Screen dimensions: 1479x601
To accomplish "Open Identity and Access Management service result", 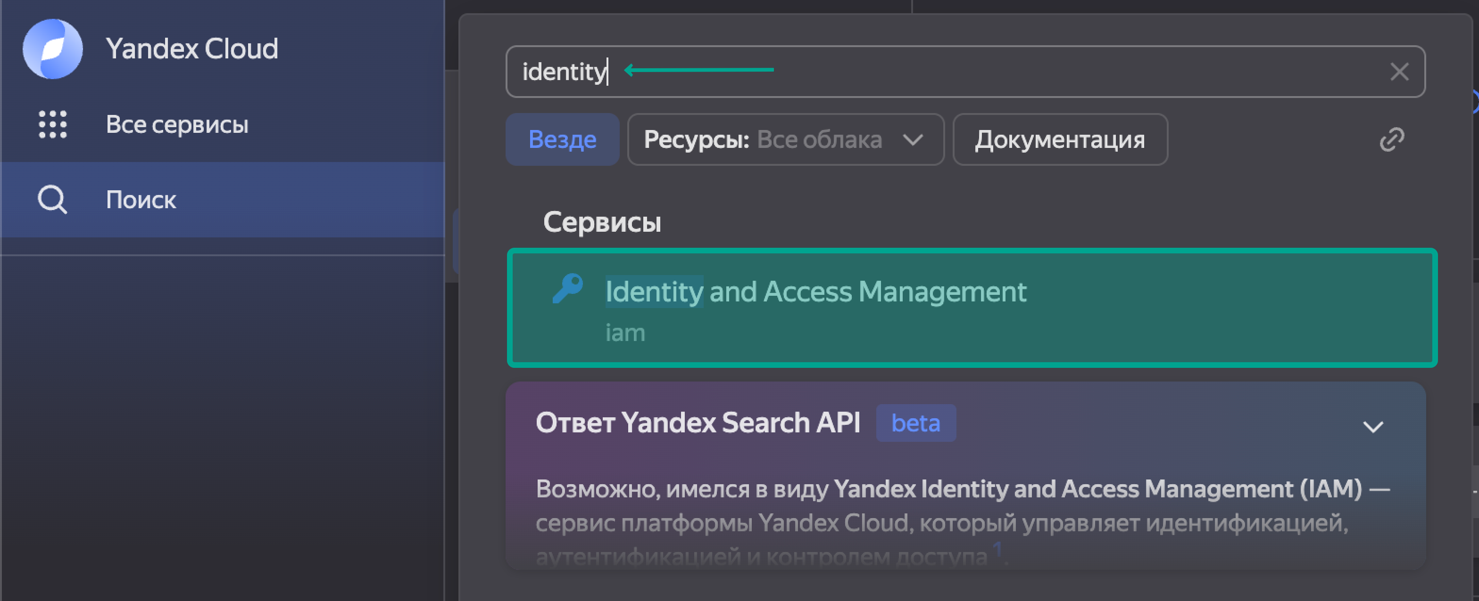I will (x=815, y=292).
